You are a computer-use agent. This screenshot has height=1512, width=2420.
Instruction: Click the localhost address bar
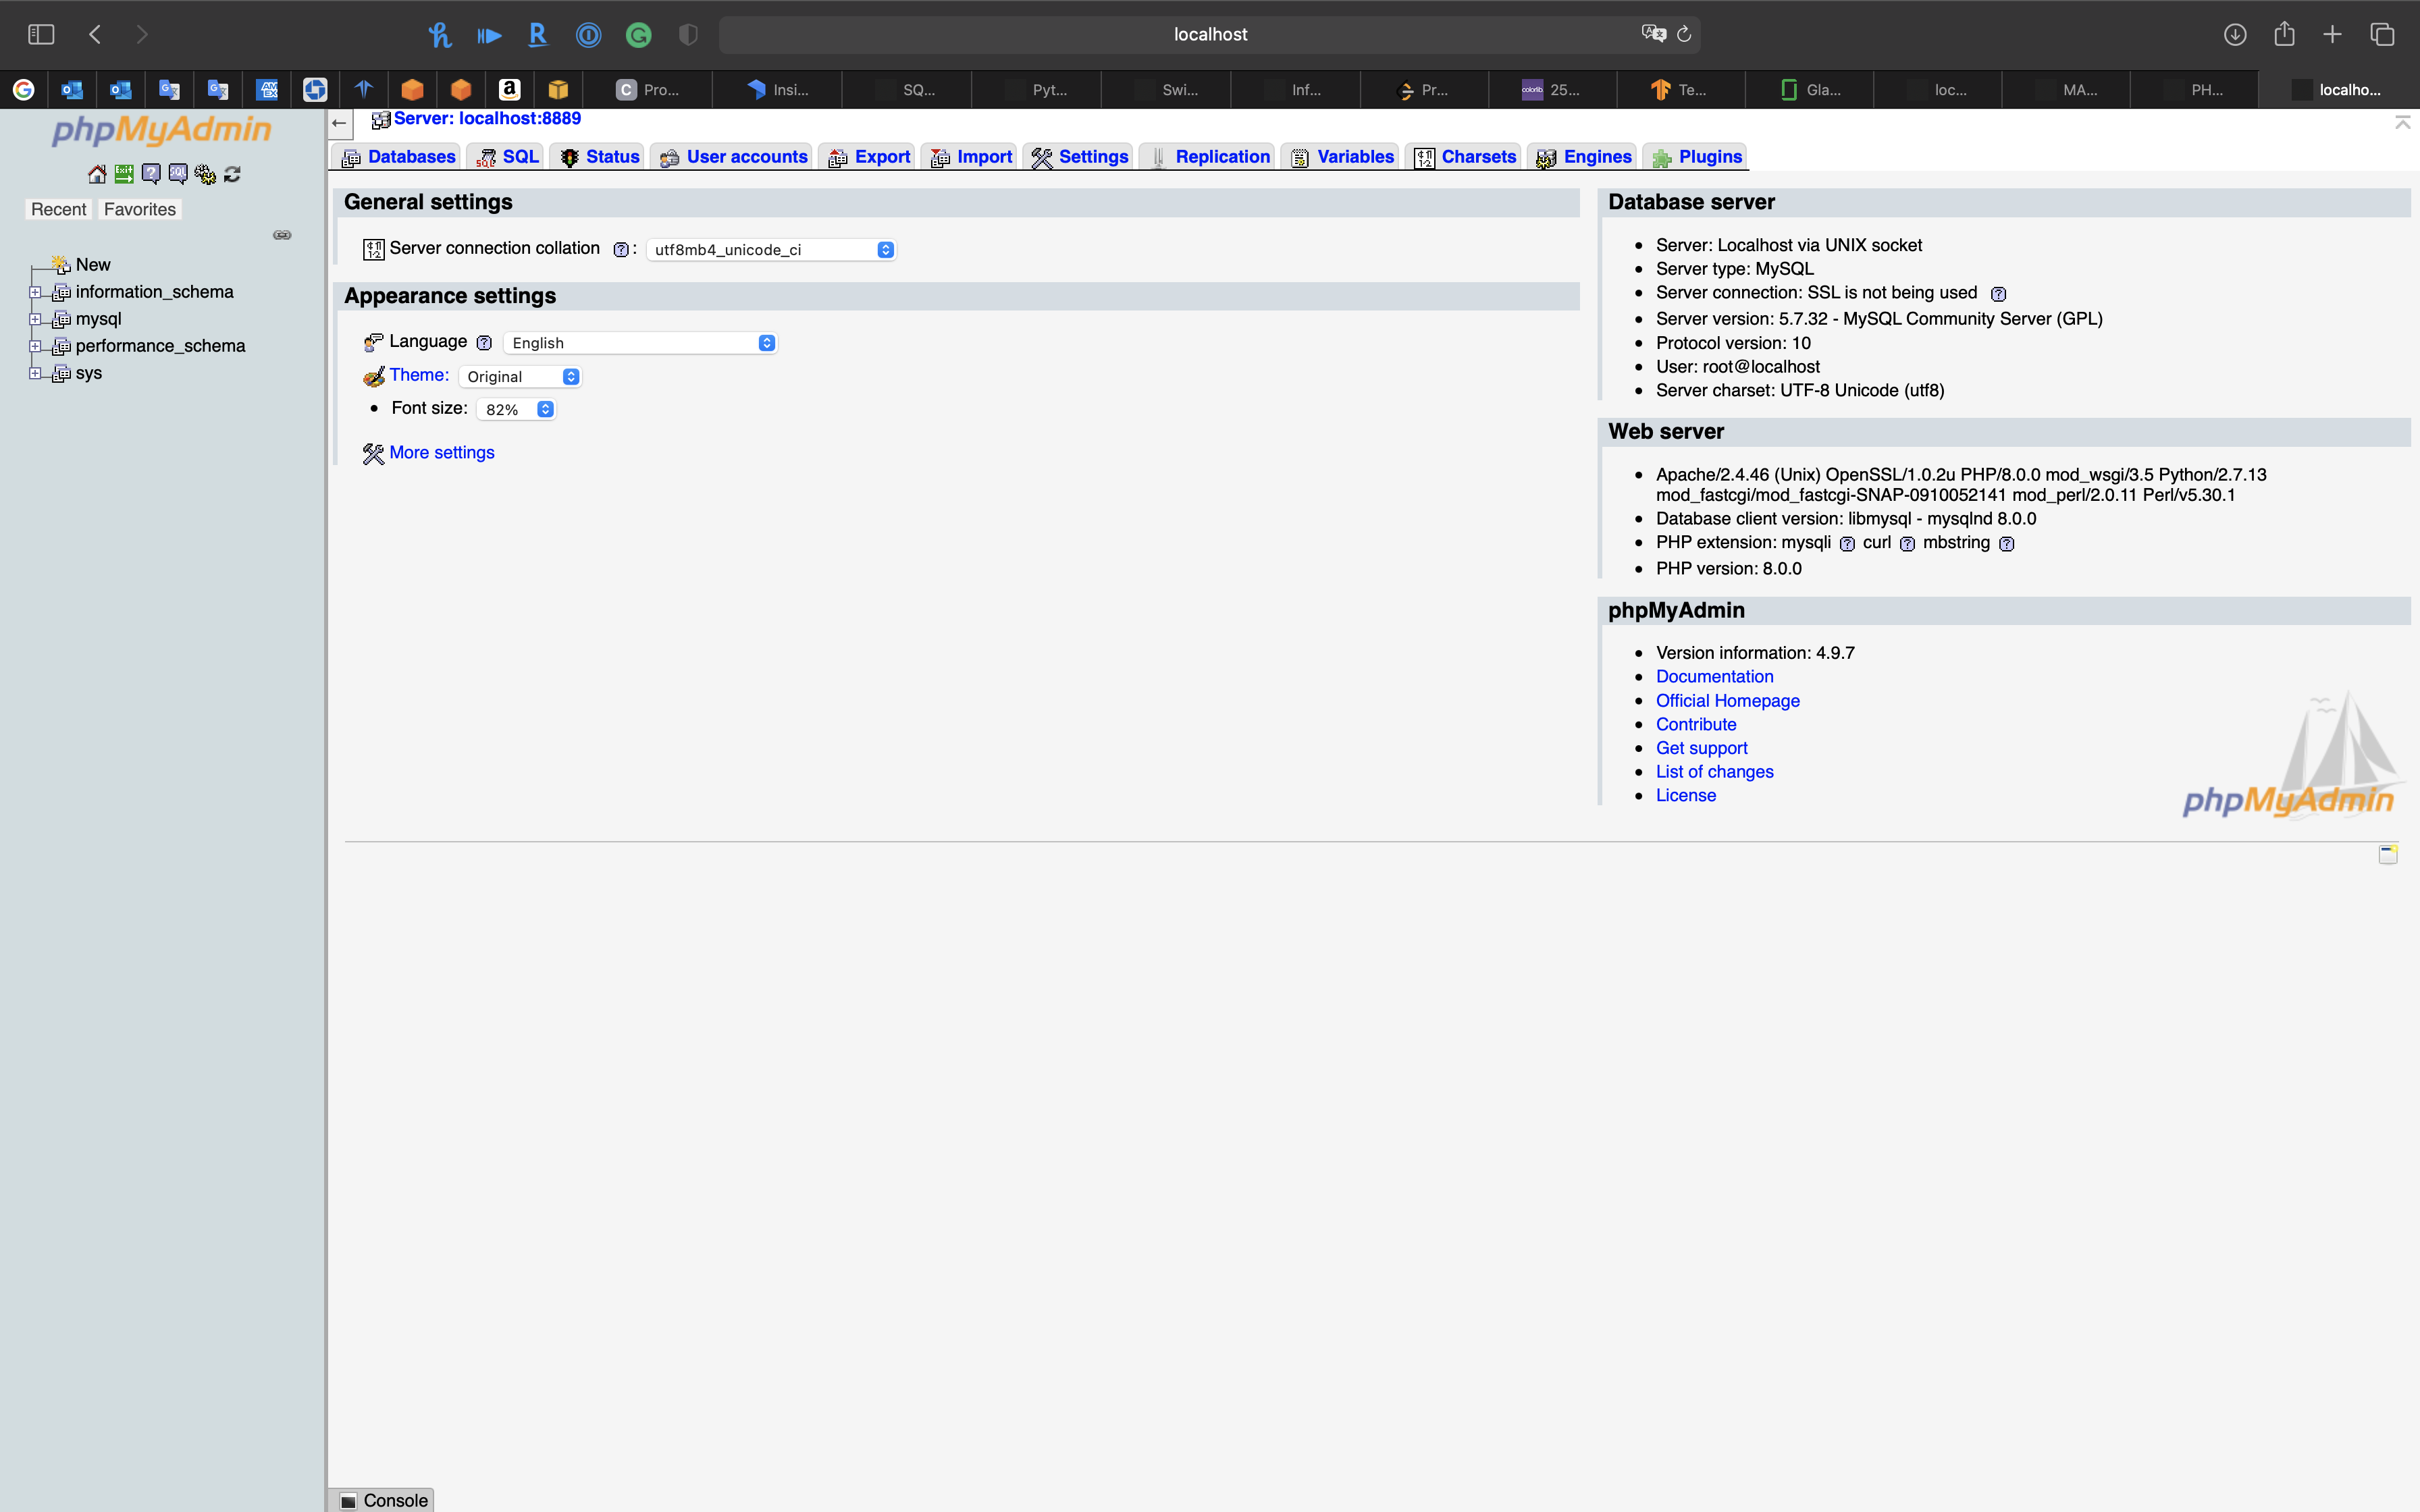tap(1209, 34)
